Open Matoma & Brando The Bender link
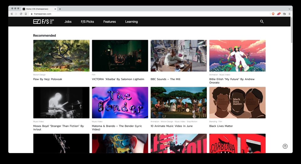301x164 pixels. pos(117,128)
